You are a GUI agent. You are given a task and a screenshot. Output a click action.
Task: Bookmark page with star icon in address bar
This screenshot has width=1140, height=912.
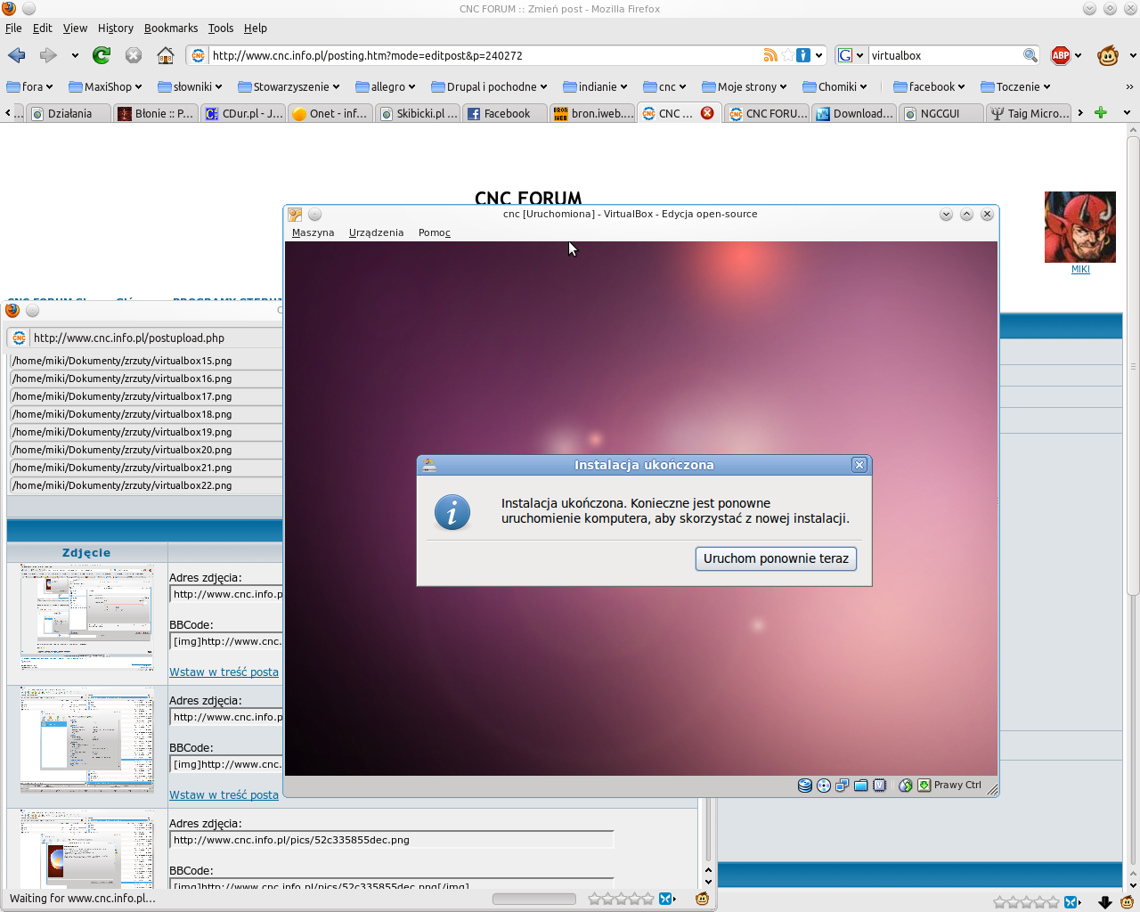[787, 55]
